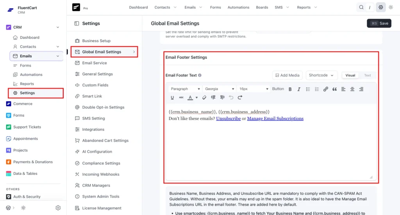Click the Unsubscribe link in footer text
This screenshot has width=400, height=215.
pos(228,118)
